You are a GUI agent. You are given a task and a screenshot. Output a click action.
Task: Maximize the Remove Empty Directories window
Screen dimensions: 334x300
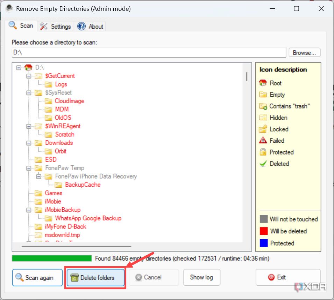point(296,8)
